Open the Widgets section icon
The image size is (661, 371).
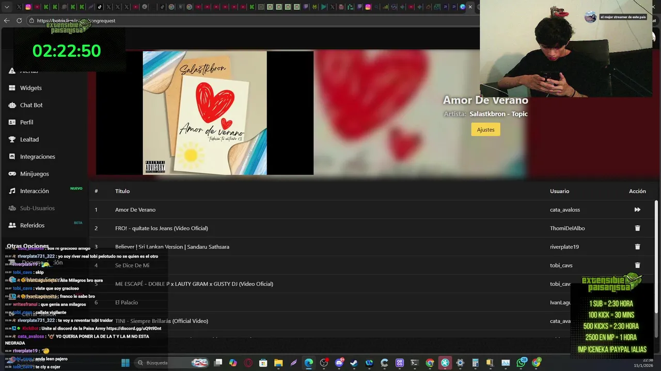click(12, 88)
